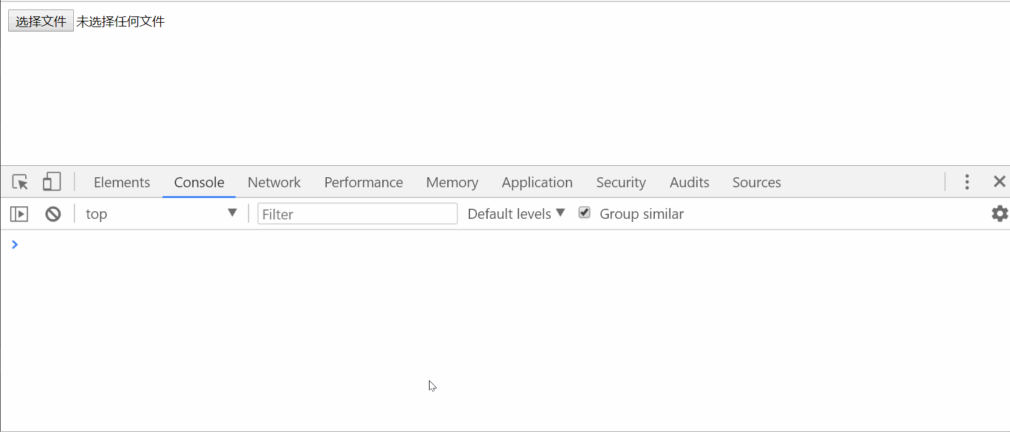Toggle the Group similar checkbox
Image resolution: width=1010 pixels, height=432 pixels.
[585, 213]
